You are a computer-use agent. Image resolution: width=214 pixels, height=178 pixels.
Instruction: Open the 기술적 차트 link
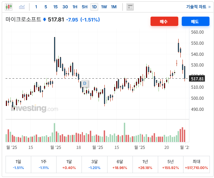pyautogui.click(x=198, y=7)
